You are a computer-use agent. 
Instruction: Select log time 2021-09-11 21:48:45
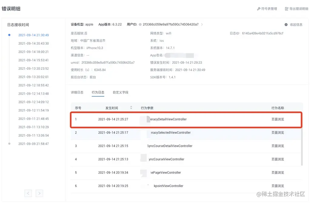(x=34, y=119)
